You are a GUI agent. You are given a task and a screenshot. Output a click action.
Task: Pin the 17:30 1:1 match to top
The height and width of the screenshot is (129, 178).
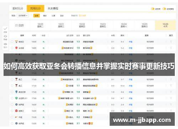point(171,86)
